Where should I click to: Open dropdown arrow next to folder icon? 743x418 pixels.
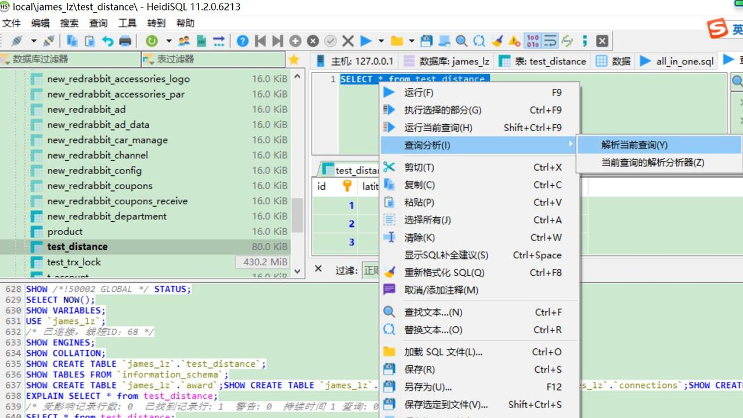pyautogui.click(x=412, y=41)
